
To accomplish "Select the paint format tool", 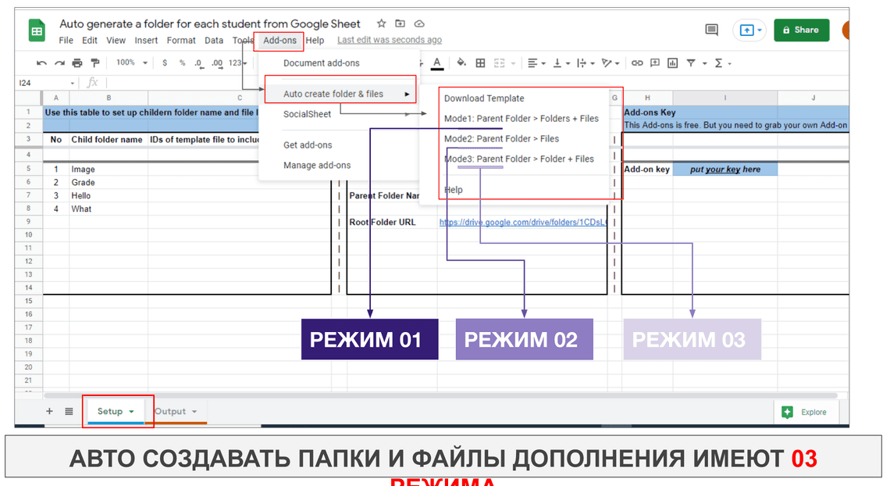I will (95, 63).
